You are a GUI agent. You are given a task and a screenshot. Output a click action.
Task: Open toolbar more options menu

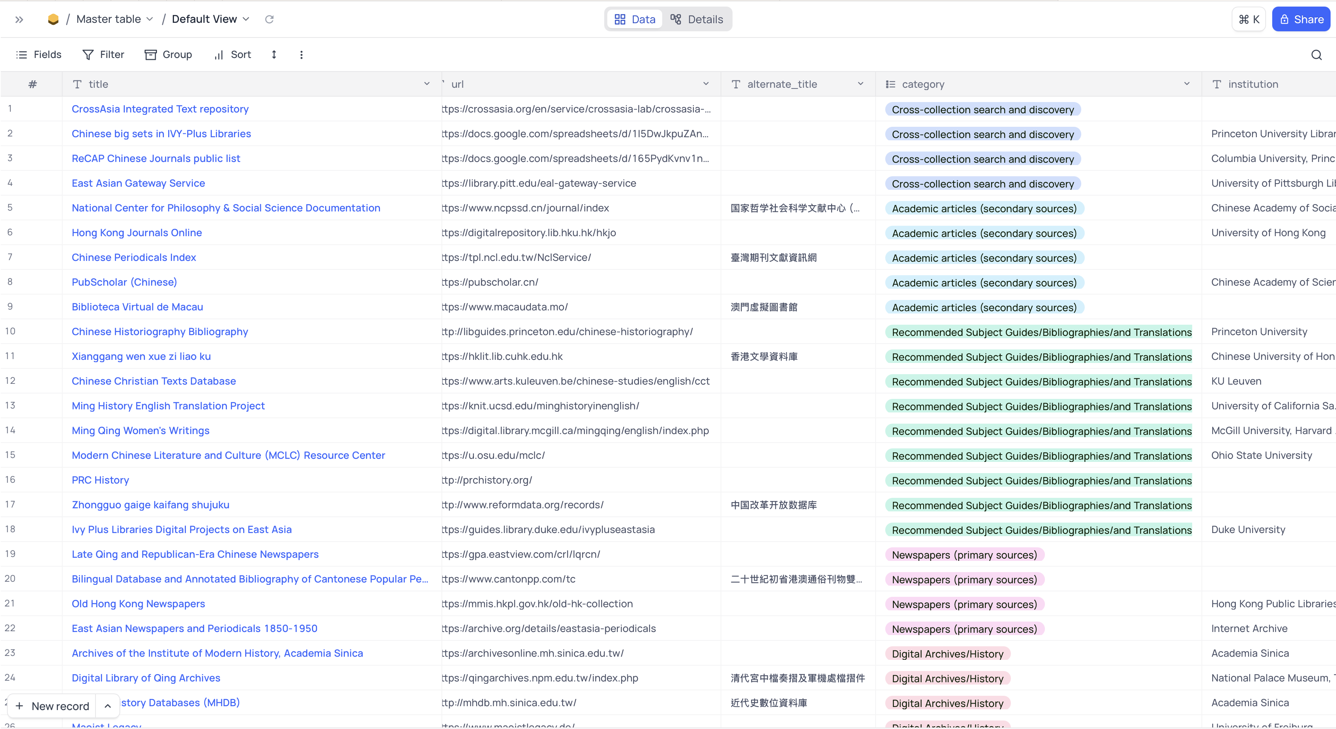301,55
